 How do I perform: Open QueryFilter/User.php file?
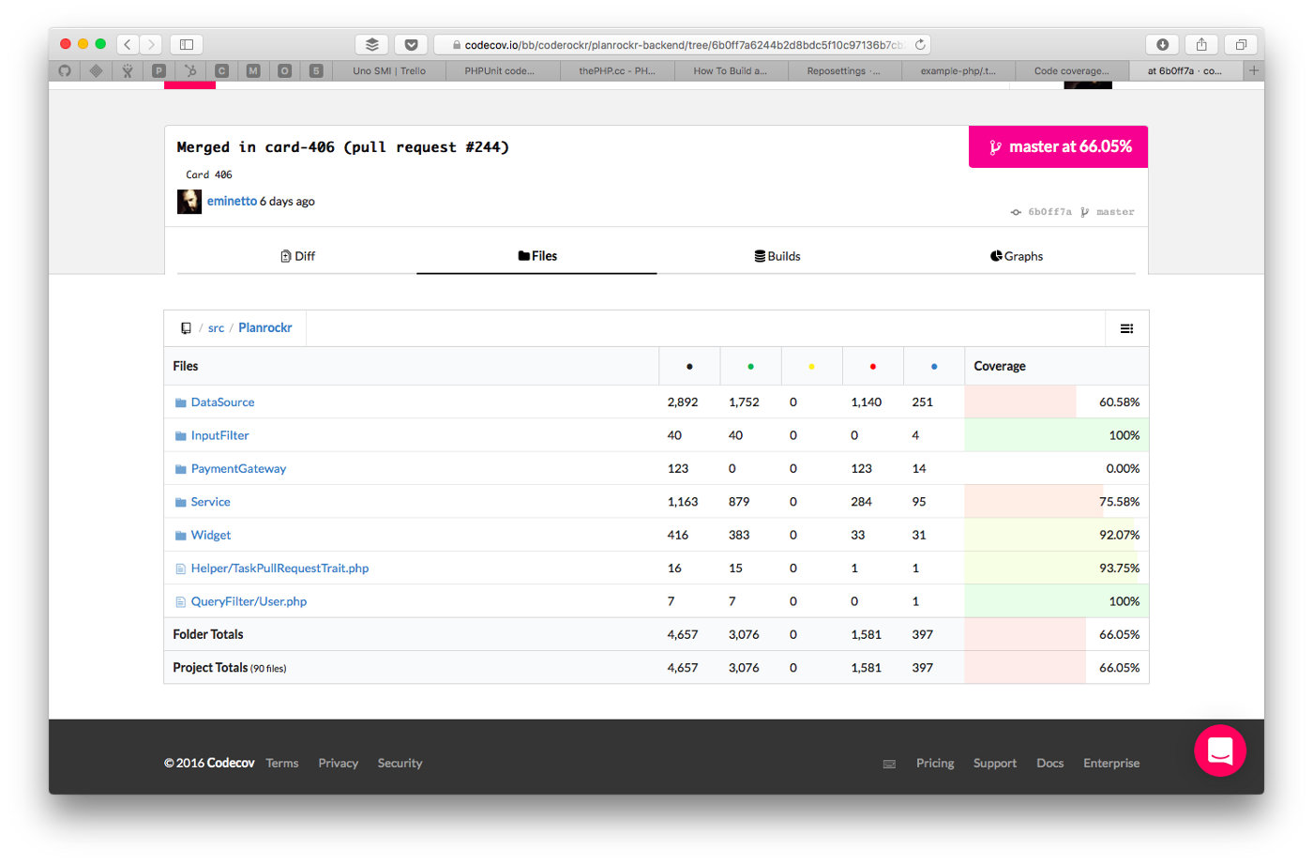click(249, 601)
